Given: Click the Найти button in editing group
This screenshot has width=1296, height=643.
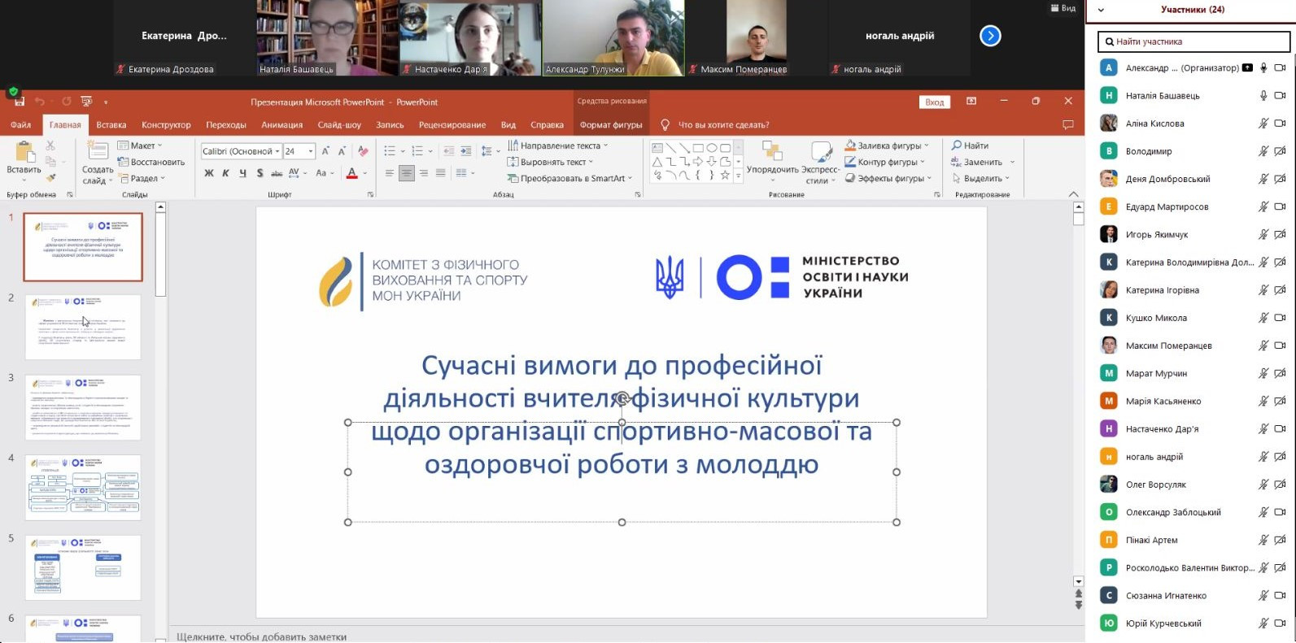Looking at the screenshot, I should tap(970, 146).
